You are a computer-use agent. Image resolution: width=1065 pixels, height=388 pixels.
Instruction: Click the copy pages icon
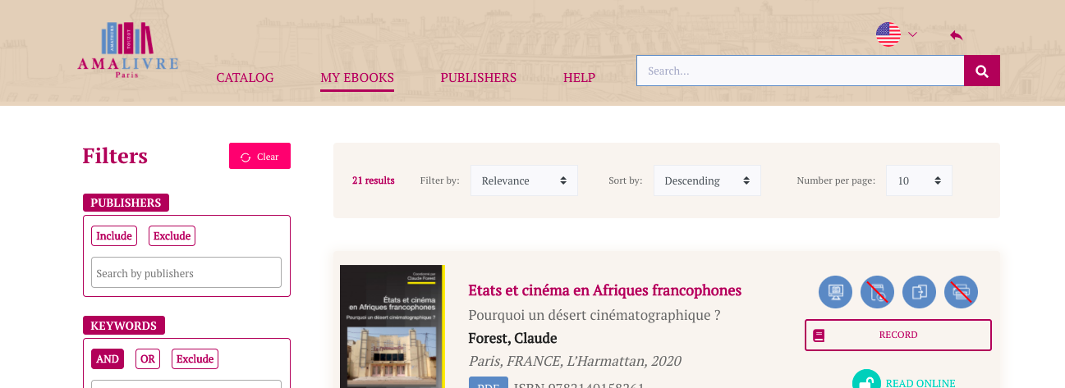click(919, 291)
